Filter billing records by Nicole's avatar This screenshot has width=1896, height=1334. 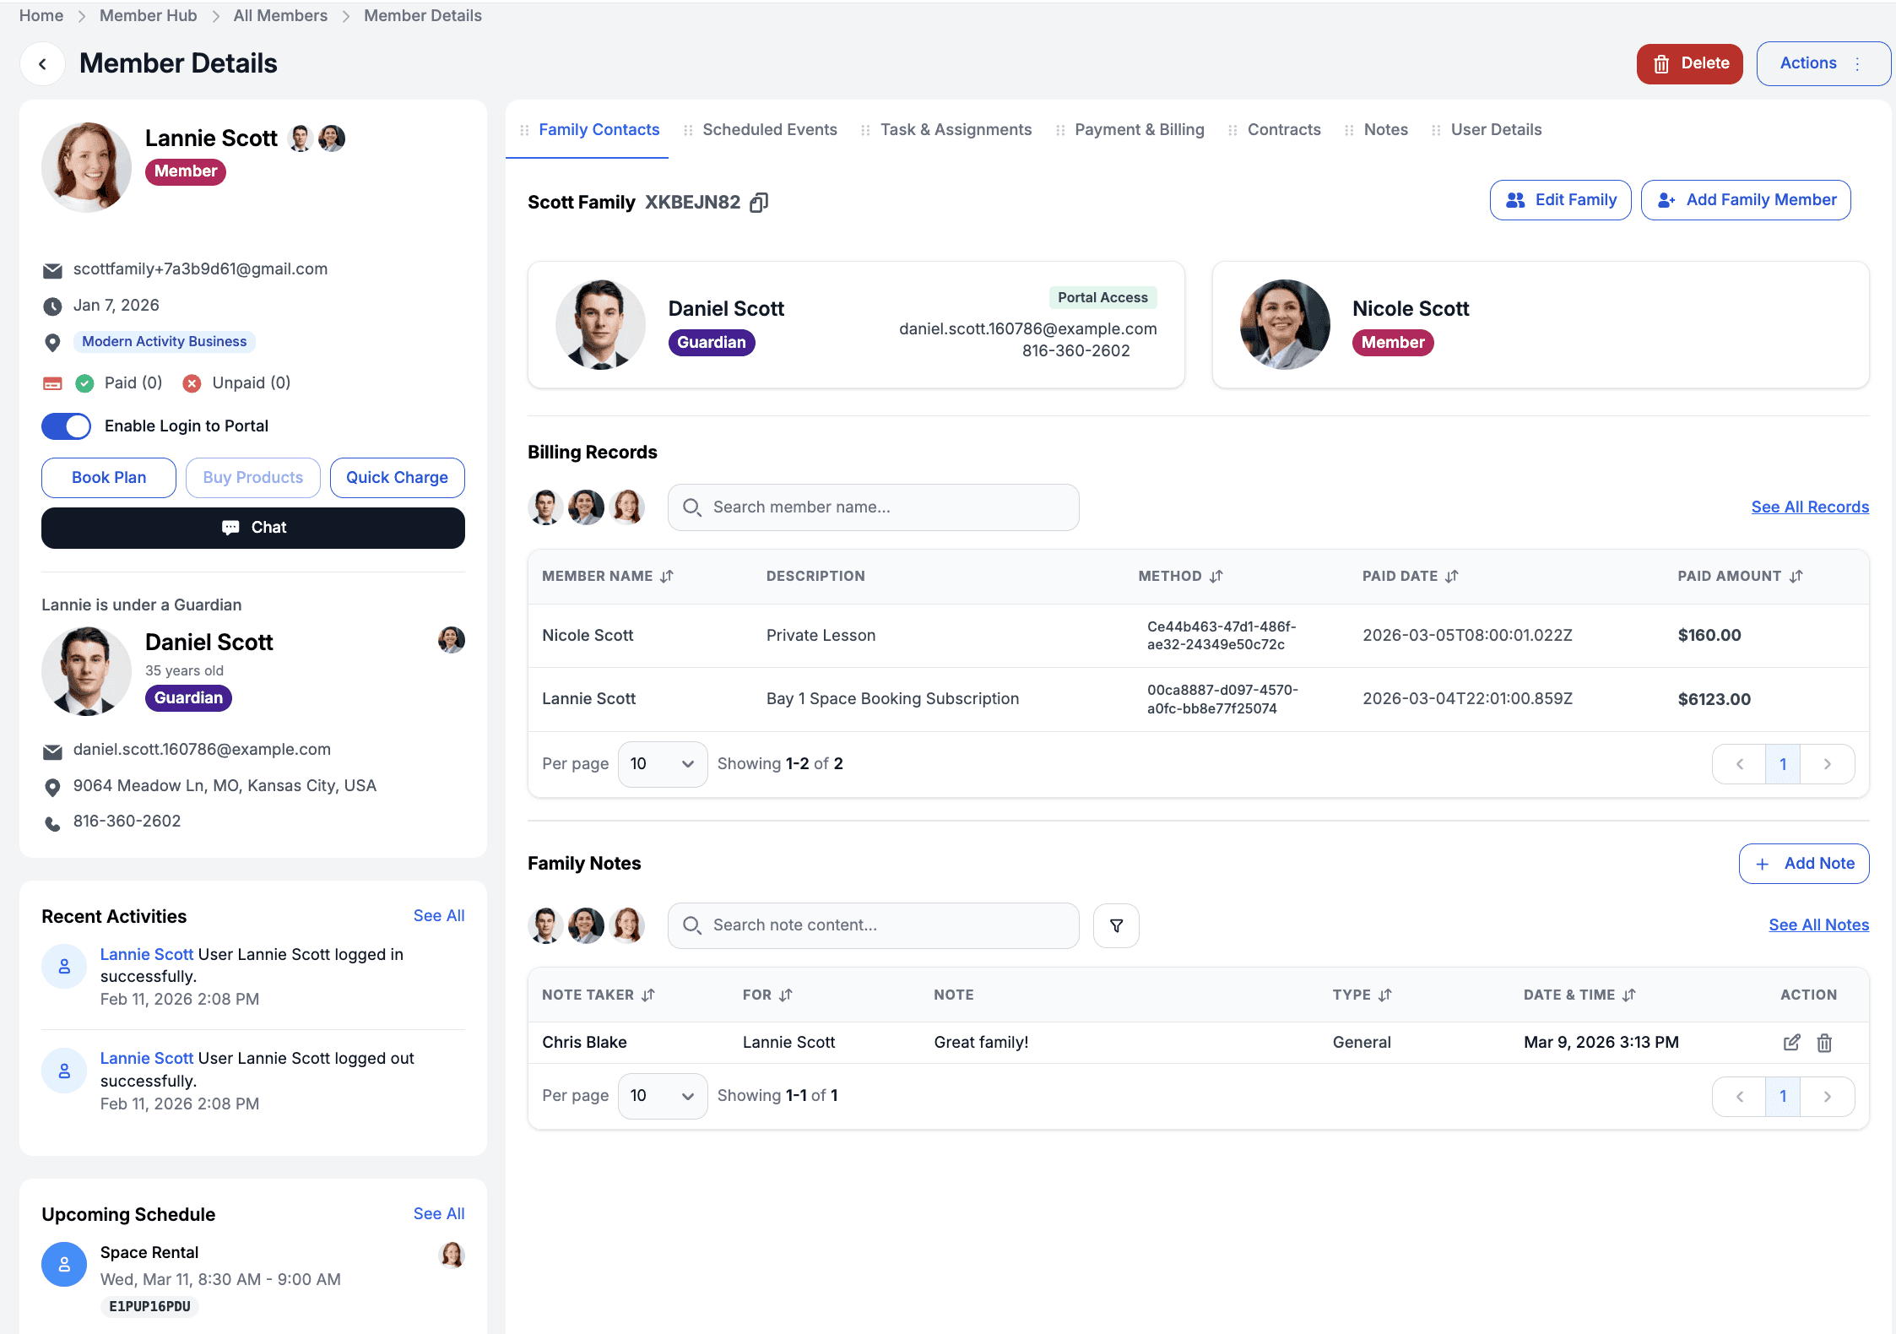(586, 507)
